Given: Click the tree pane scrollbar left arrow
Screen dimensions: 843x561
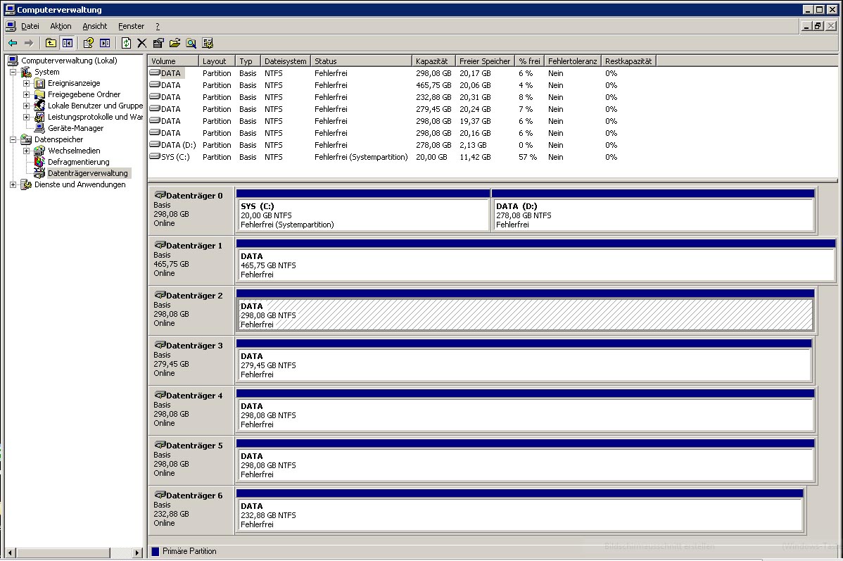Looking at the screenshot, I should click(10, 553).
